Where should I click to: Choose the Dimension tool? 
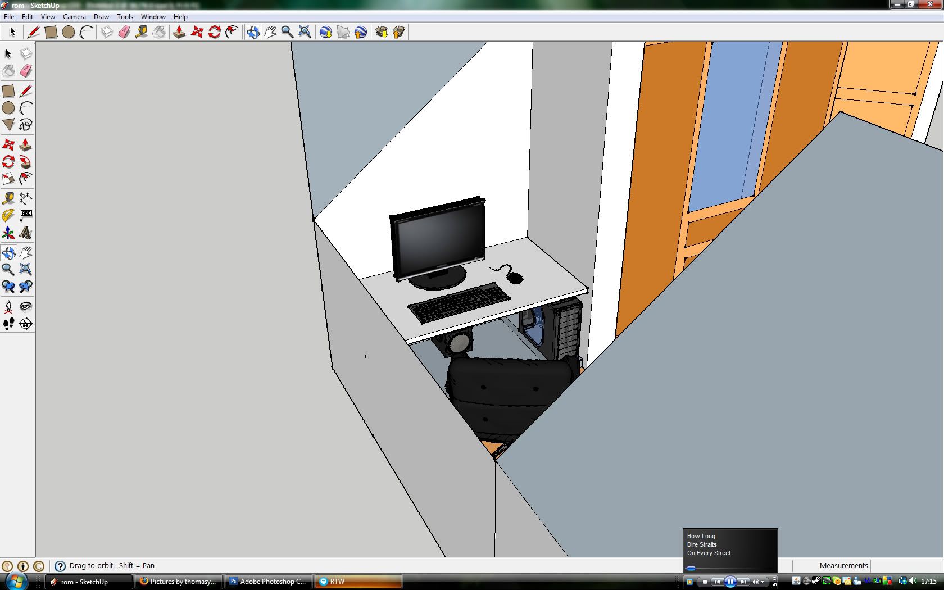coord(25,198)
